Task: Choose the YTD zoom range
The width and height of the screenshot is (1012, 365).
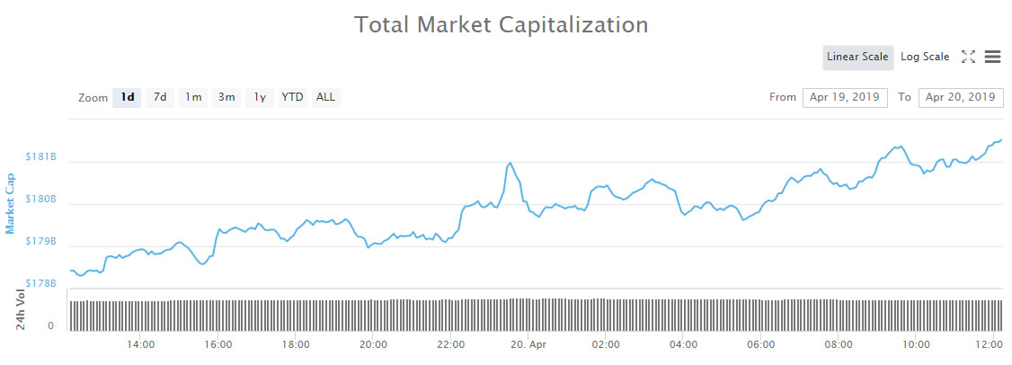Action: [x=292, y=97]
